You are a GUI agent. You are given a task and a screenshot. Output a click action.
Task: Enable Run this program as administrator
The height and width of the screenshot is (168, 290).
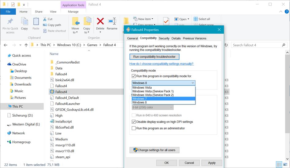pos(133,128)
